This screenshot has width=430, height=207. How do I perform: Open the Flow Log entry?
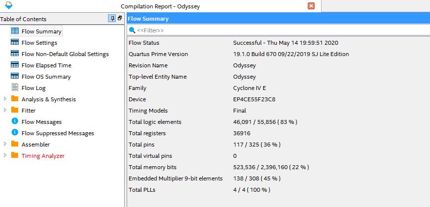coord(33,88)
